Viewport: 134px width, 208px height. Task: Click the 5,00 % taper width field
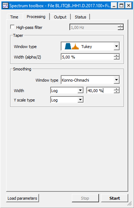(87, 57)
